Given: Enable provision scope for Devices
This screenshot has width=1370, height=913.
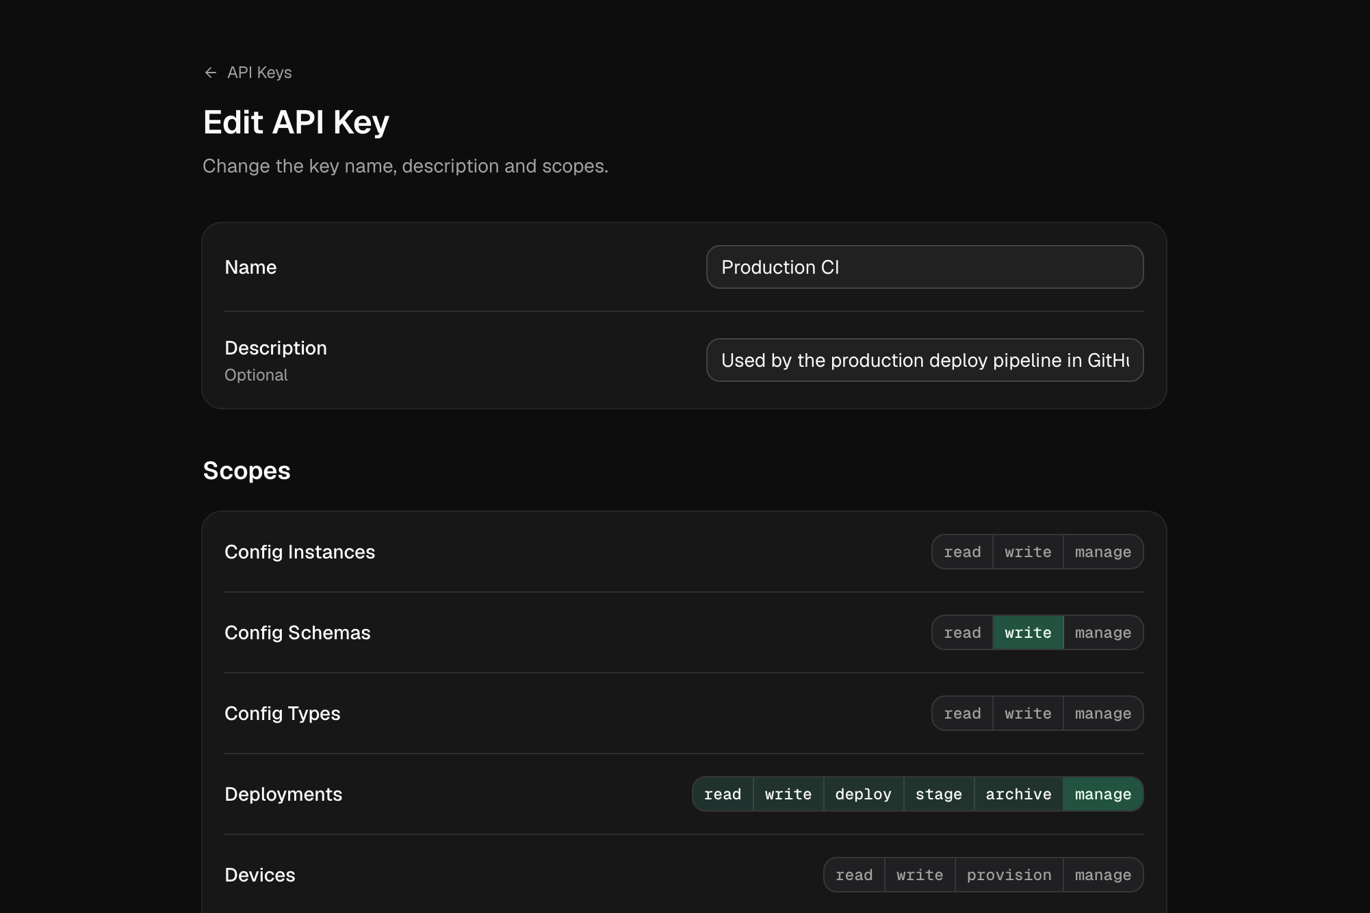Looking at the screenshot, I should 1009,875.
